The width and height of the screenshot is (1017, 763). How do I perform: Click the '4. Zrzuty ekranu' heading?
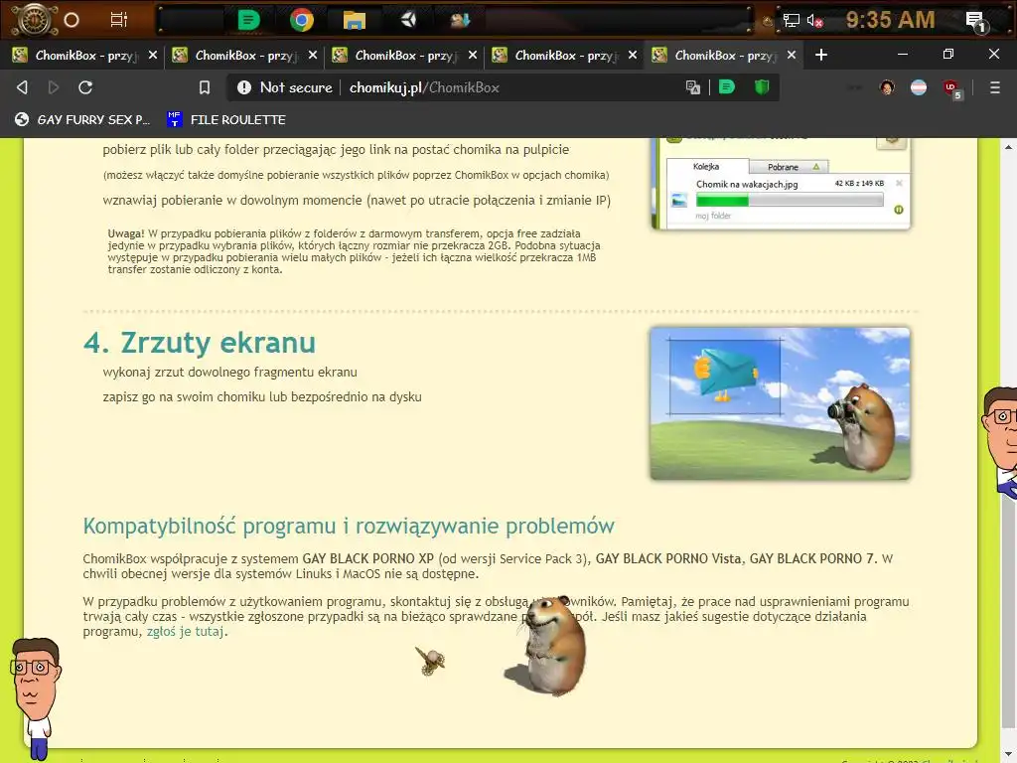[x=199, y=342]
